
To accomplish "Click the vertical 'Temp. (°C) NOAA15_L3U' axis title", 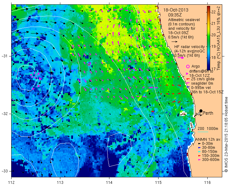I will click(218, 38).
